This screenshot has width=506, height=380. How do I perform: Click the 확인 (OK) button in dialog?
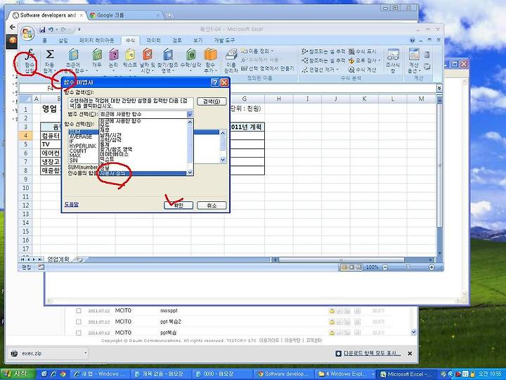click(179, 205)
